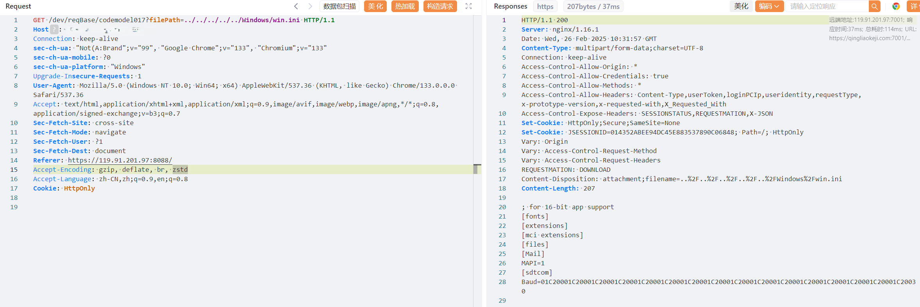Click the Request panel title

(18, 6)
